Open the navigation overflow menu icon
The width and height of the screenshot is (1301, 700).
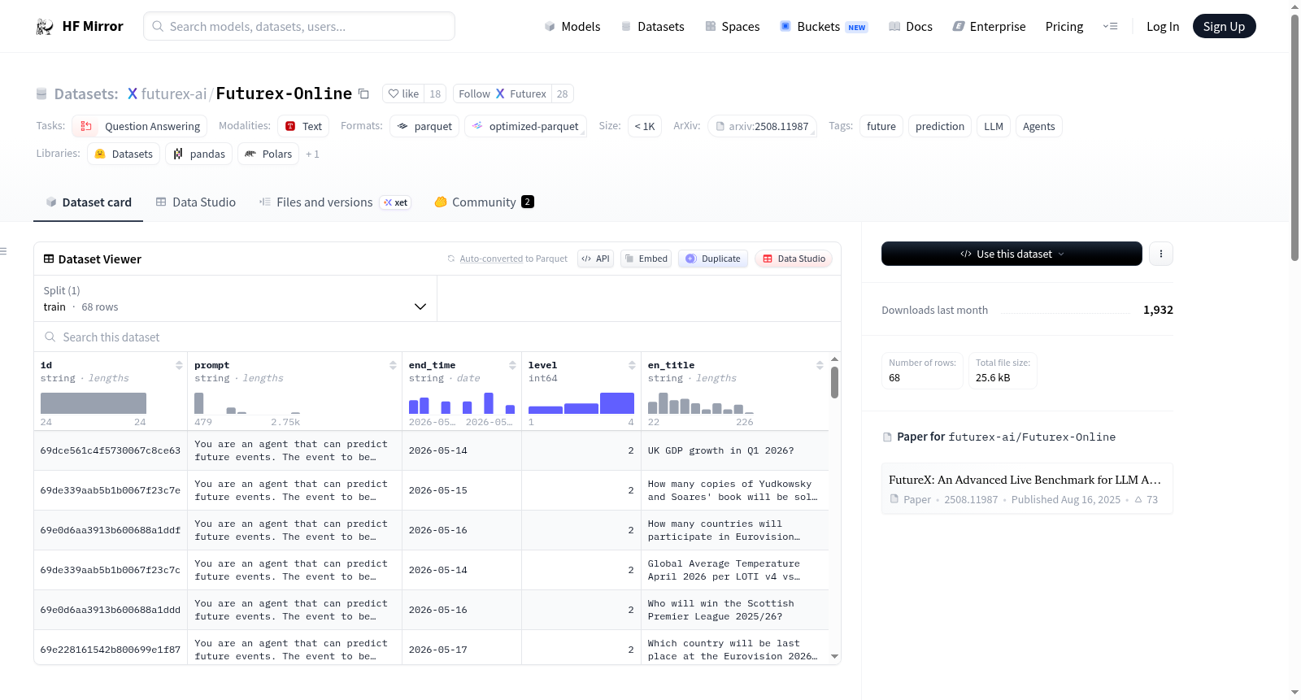pyautogui.click(x=1110, y=27)
